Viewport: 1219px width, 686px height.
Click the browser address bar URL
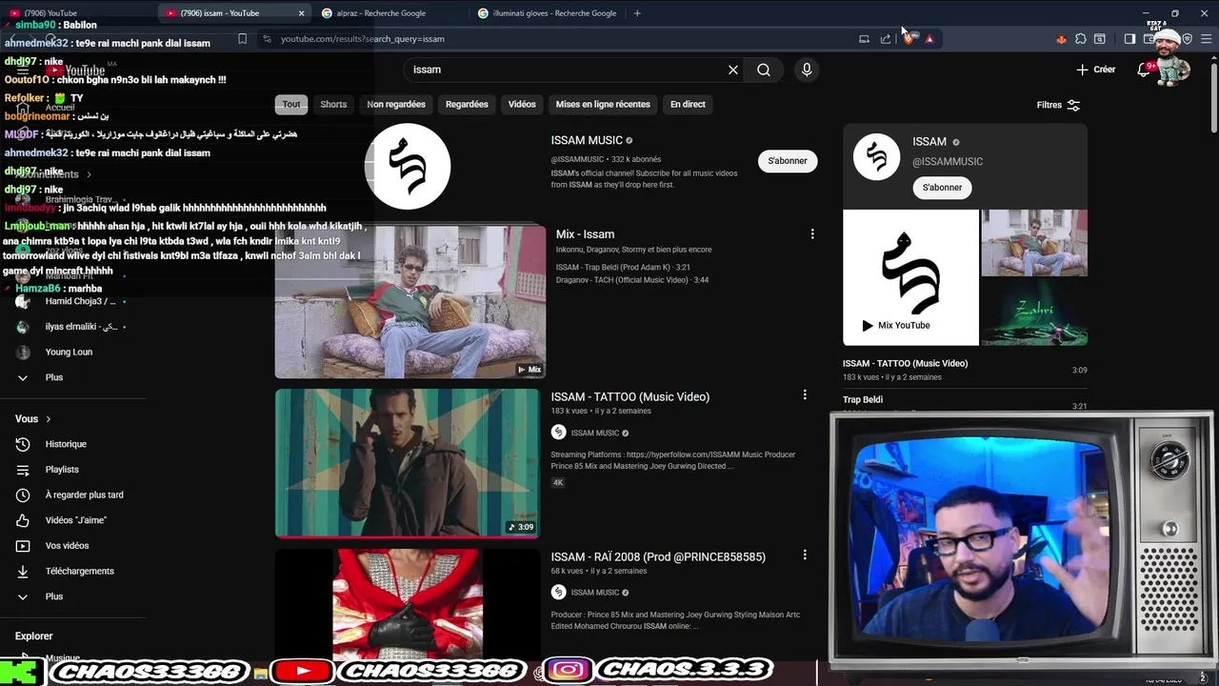tap(363, 39)
